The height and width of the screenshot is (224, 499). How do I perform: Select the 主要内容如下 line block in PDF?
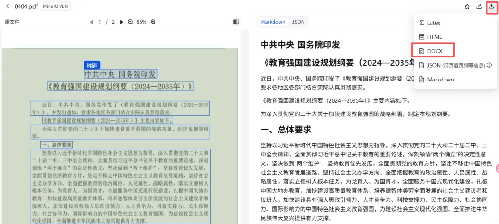pos(108,120)
